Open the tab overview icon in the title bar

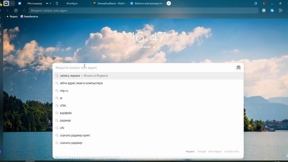tap(256, 3)
